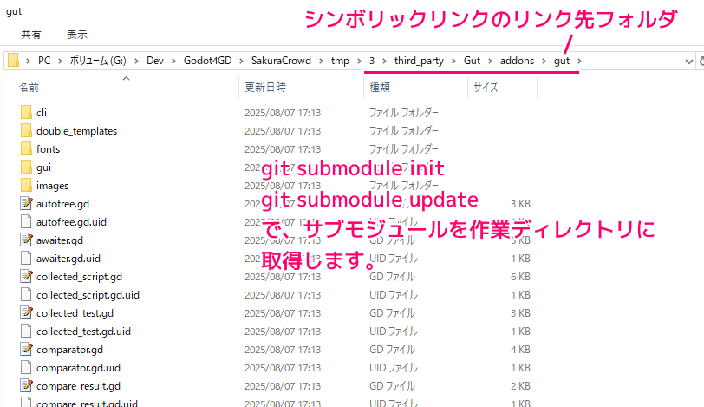
Task: Click the compare_result.gd file icon
Action: tap(25, 386)
